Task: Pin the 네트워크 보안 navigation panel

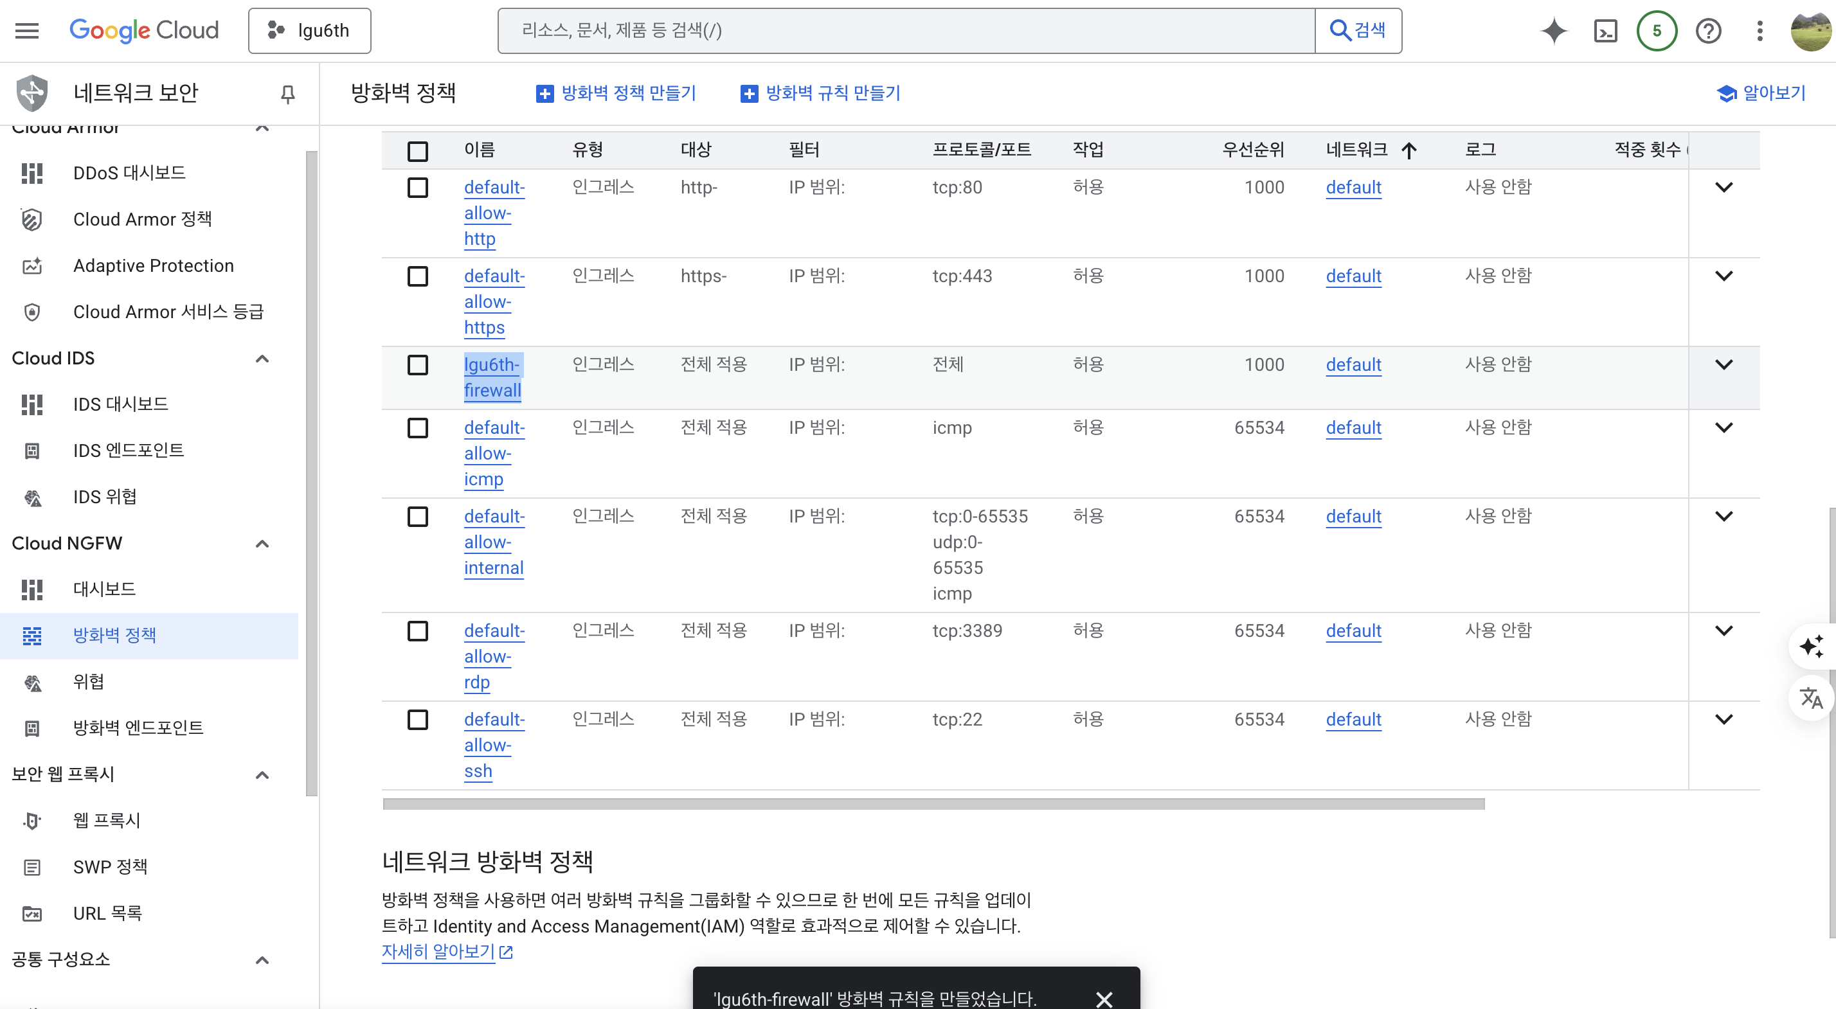Action: [287, 93]
